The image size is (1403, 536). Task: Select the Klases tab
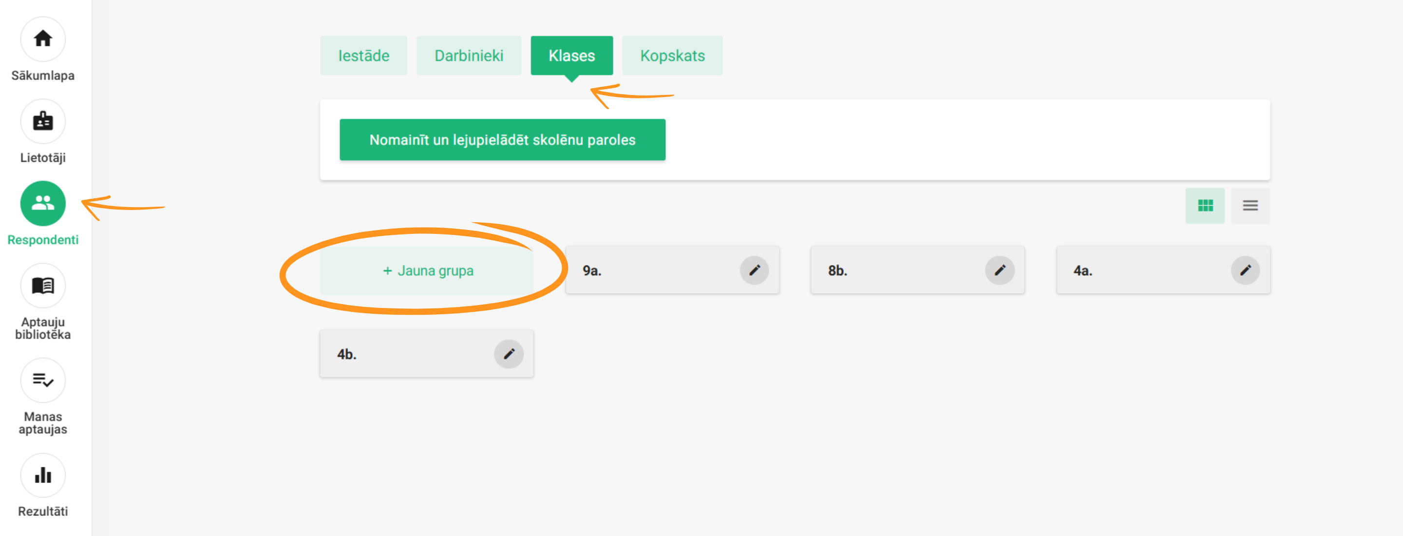pos(571,56)
